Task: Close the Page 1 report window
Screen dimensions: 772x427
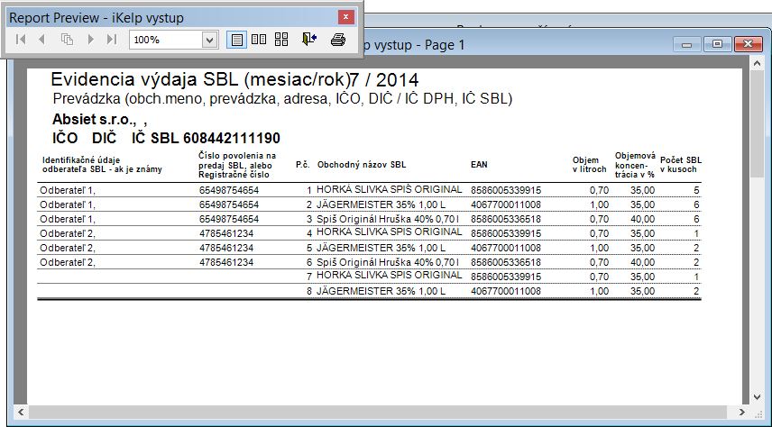Action: tap(747, 44)
